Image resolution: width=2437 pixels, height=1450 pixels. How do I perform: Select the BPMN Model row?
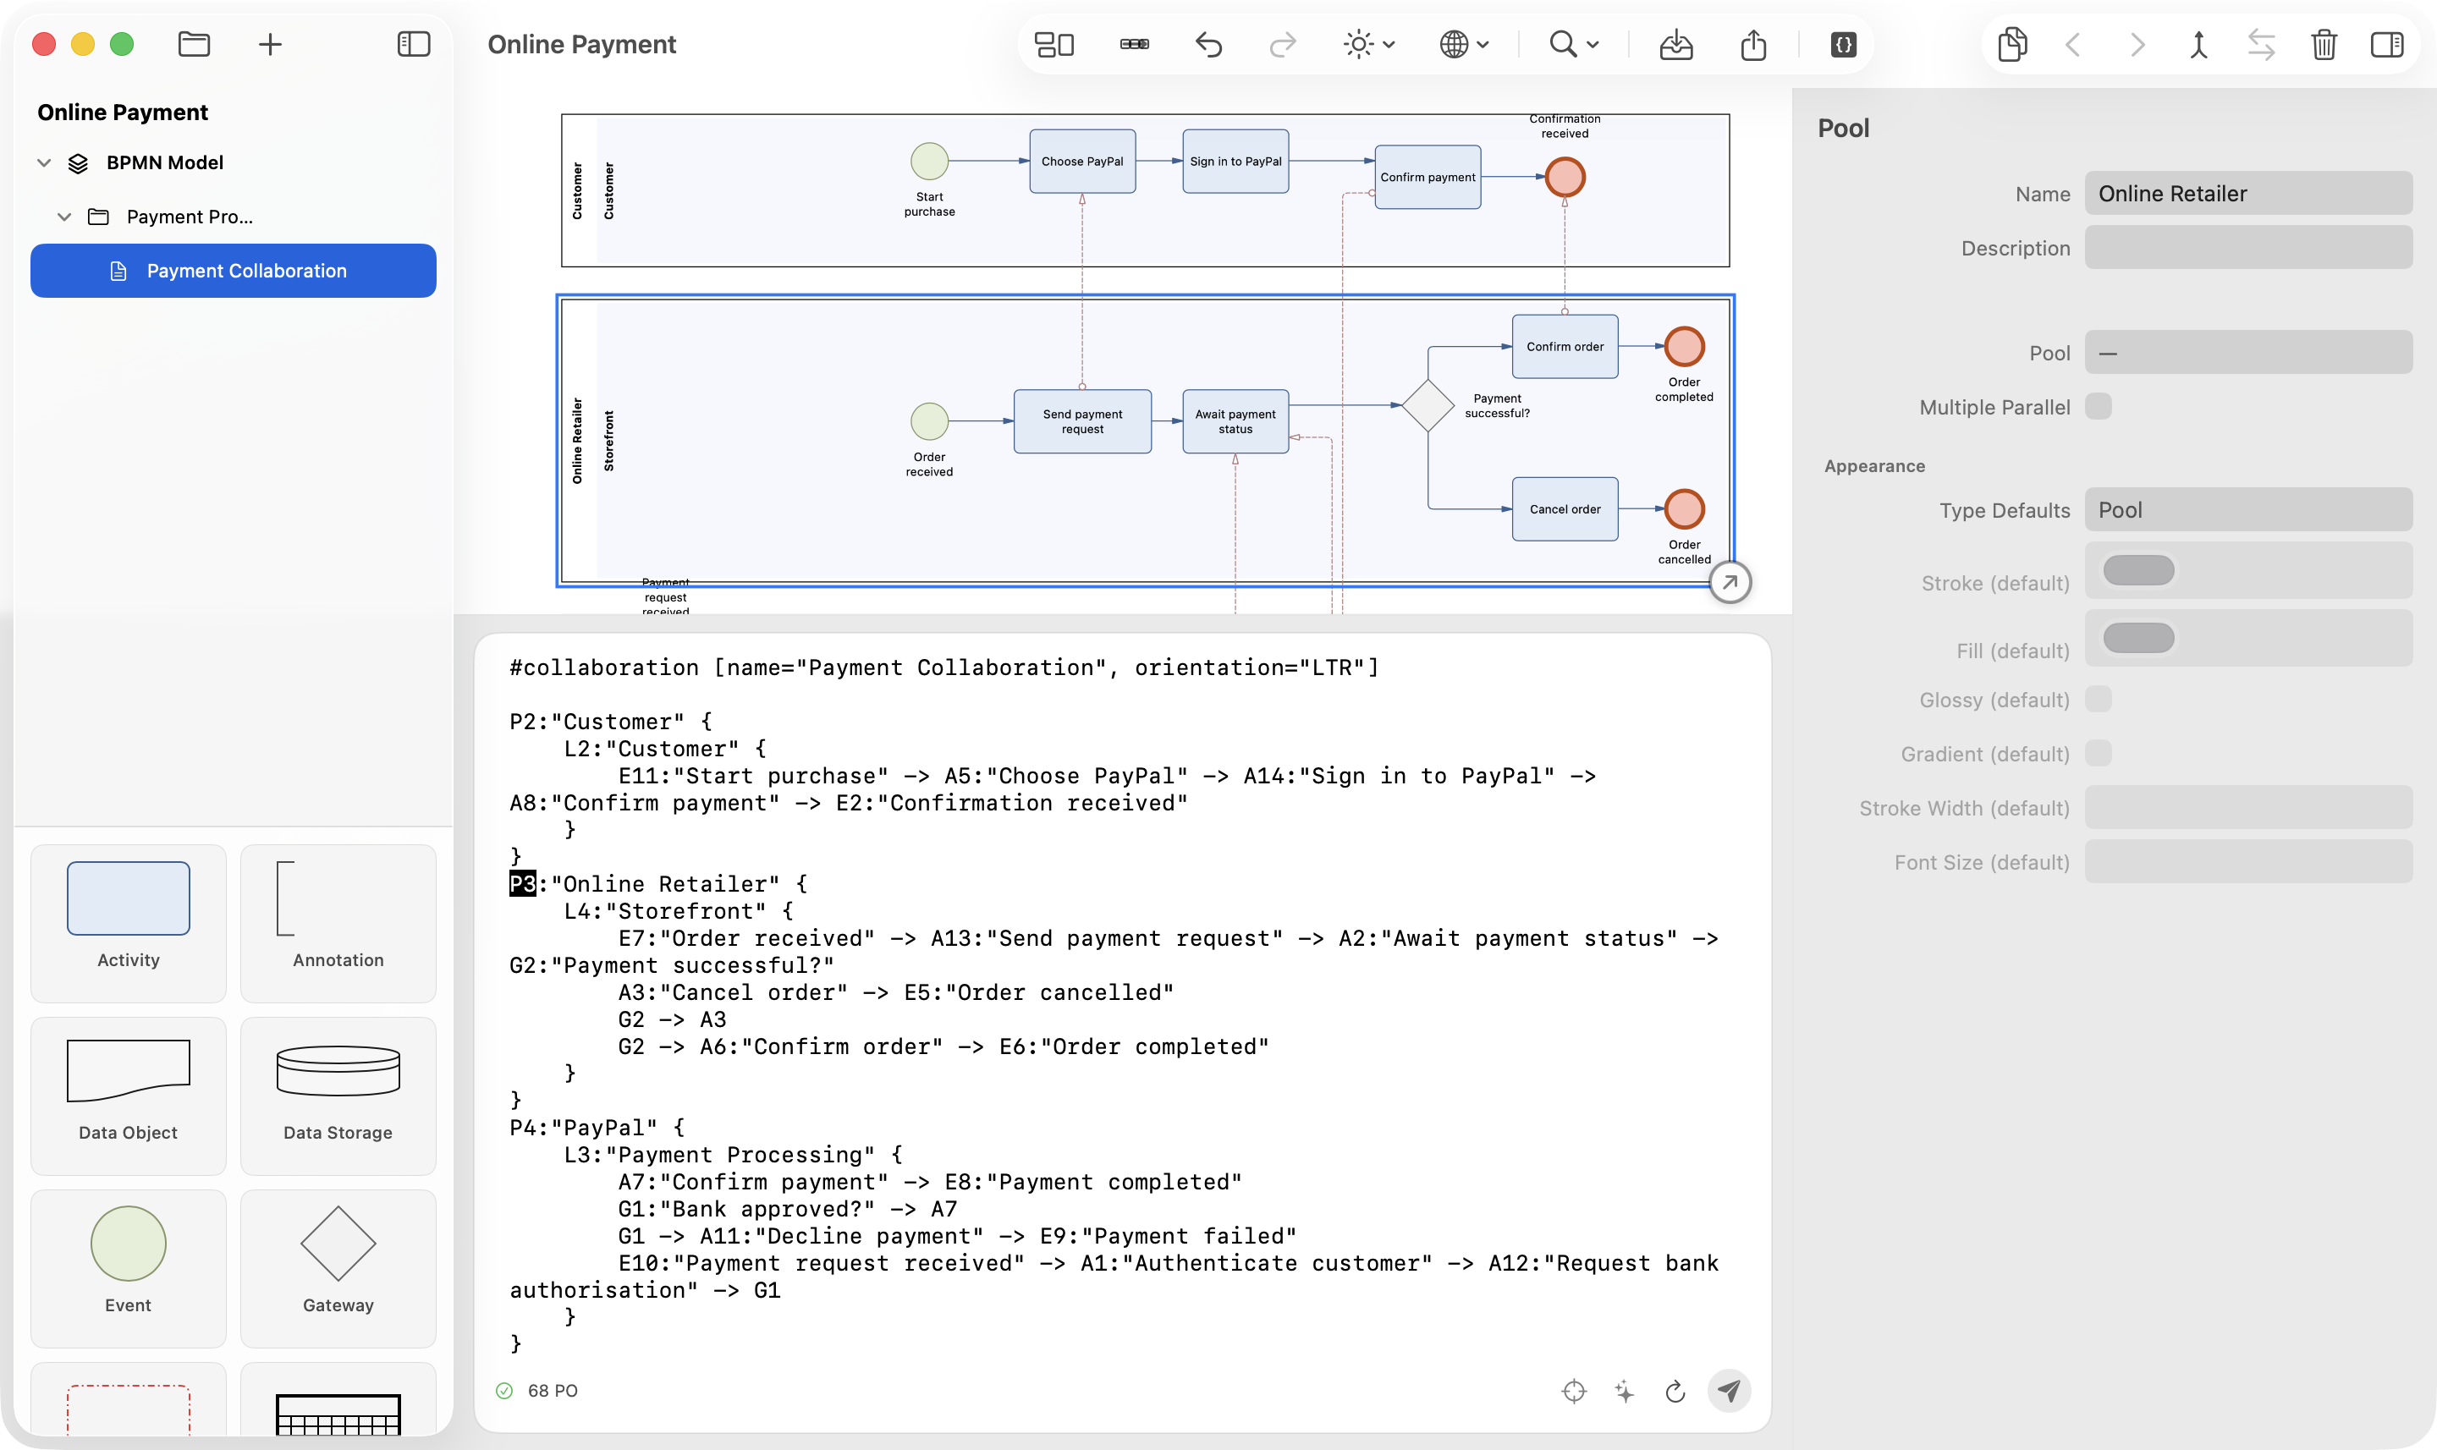click(x=234, y=162)
